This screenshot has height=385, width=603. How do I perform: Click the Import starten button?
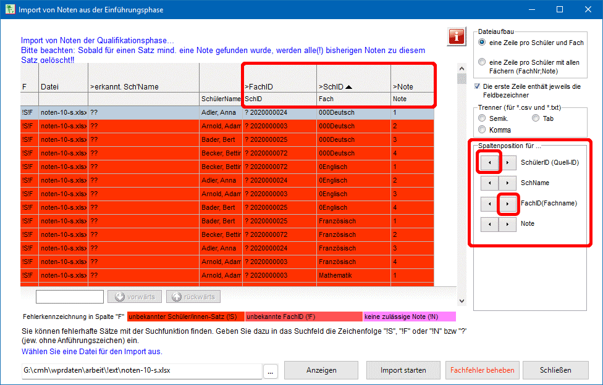click(x=403, y=370)
